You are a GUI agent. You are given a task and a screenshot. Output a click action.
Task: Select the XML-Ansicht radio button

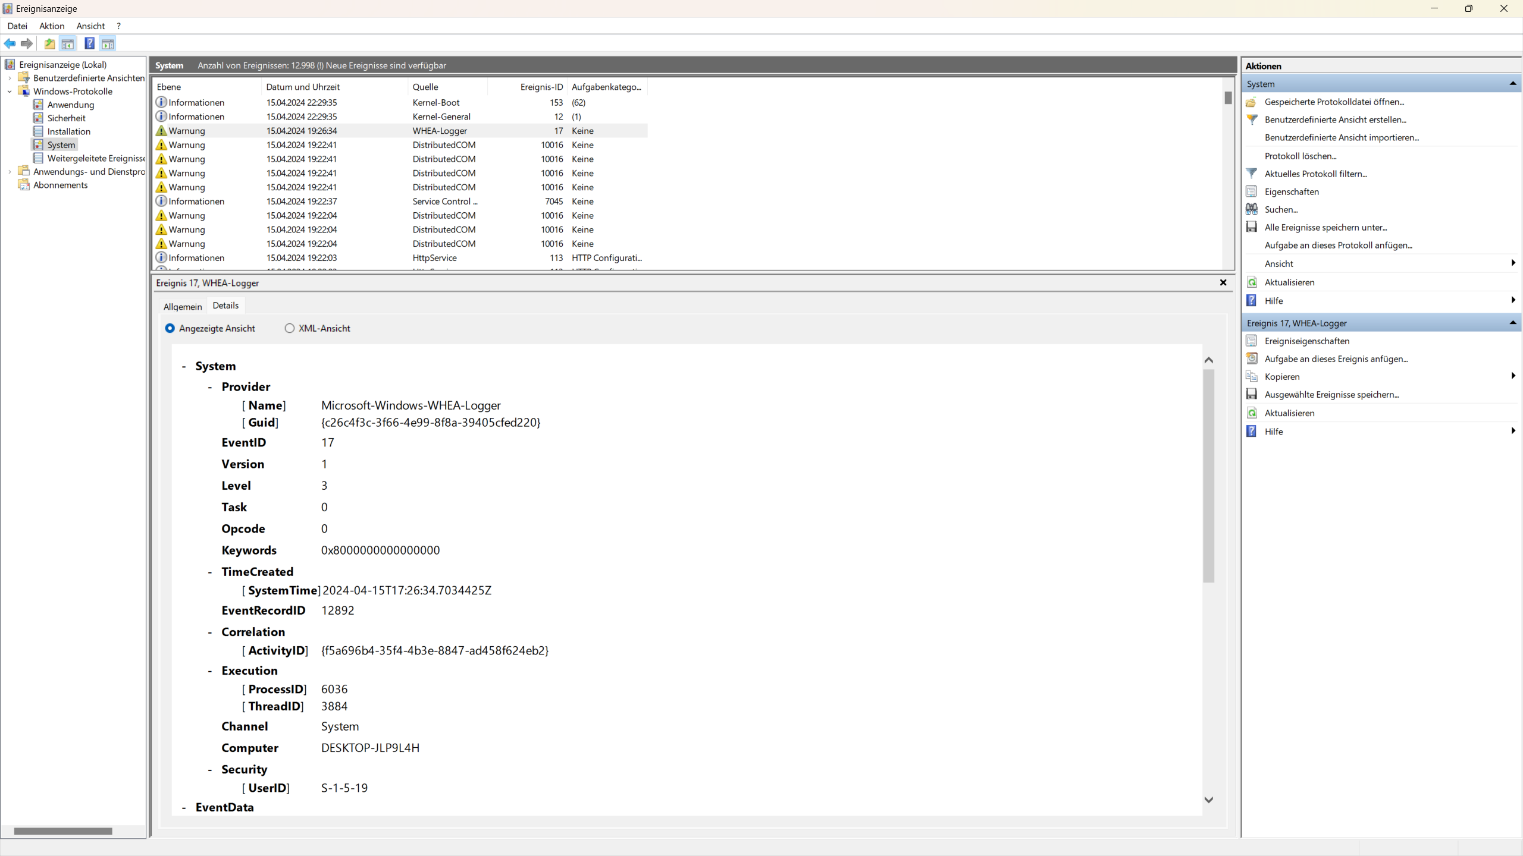290,328
